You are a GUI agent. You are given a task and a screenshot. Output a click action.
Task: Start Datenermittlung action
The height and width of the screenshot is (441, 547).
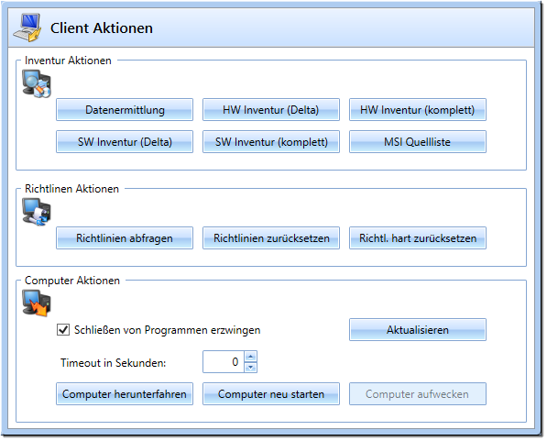(125, 110)
